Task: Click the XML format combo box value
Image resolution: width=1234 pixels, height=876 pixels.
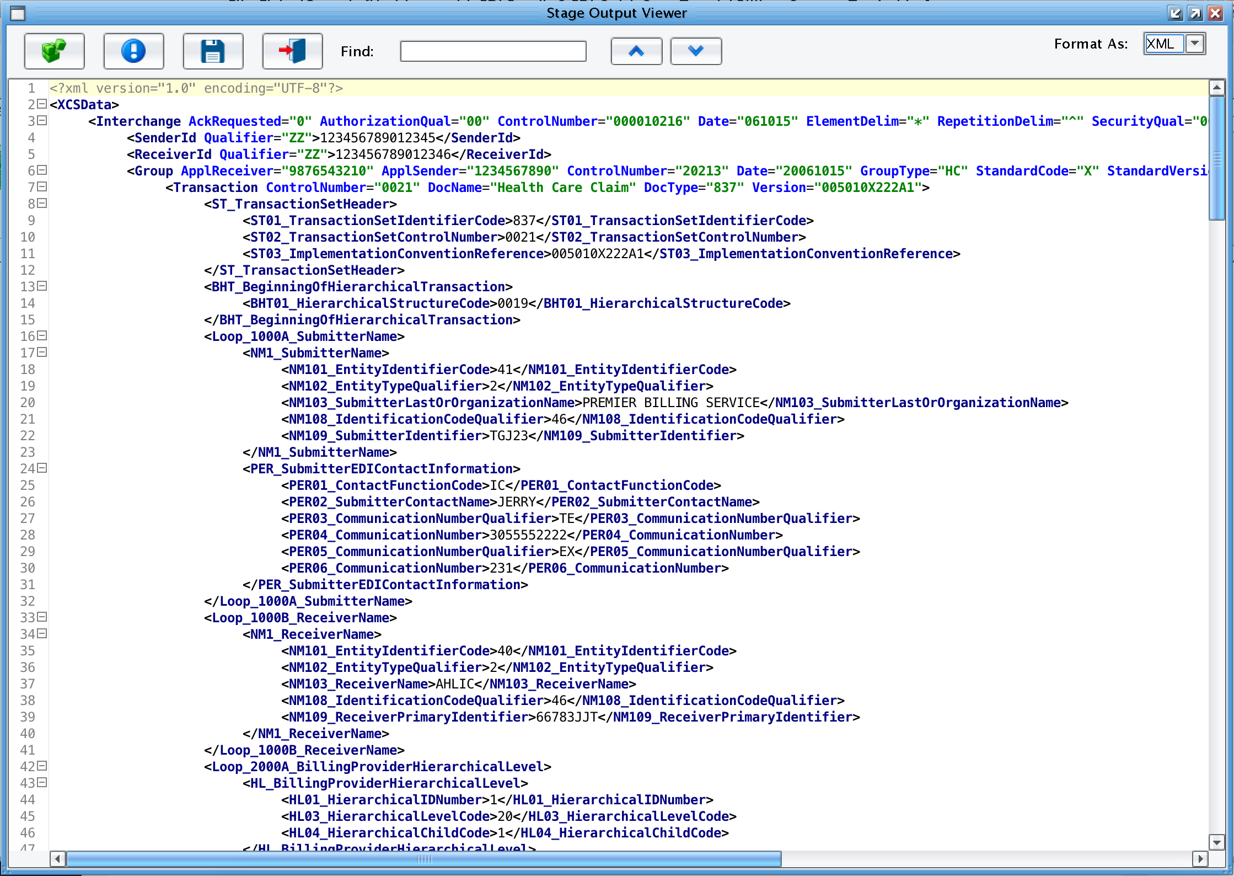Action: [x=1164, y=44]
